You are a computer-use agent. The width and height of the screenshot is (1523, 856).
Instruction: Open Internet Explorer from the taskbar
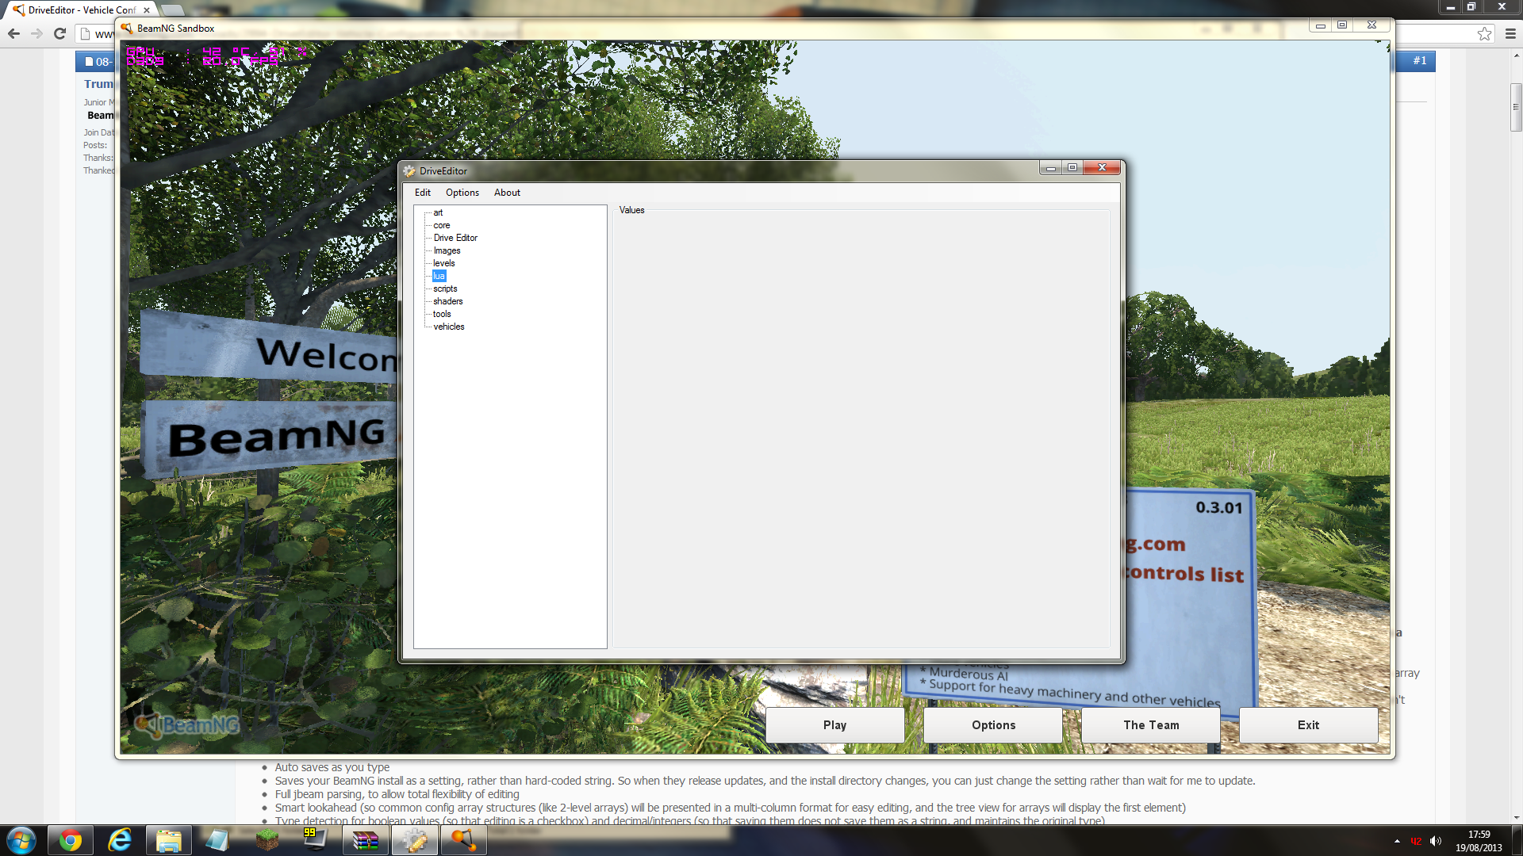coord(120,840)
